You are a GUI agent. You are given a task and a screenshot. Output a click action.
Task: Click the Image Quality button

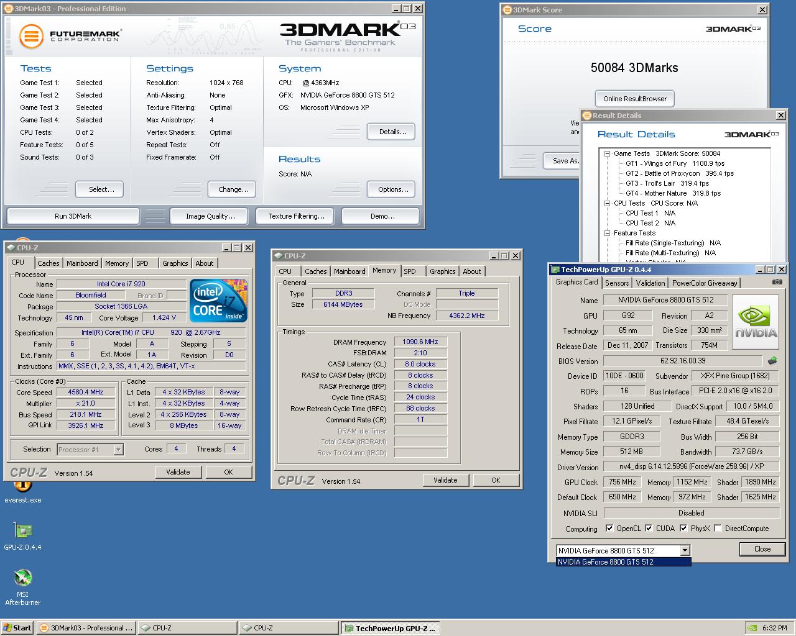210,216
